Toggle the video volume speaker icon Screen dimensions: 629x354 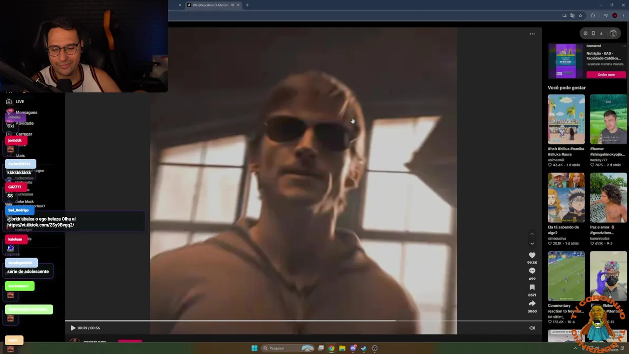[532, 328]
